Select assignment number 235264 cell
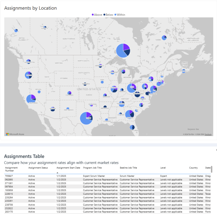Viewport: 217px width, 214px height. (x=9, y=197)
